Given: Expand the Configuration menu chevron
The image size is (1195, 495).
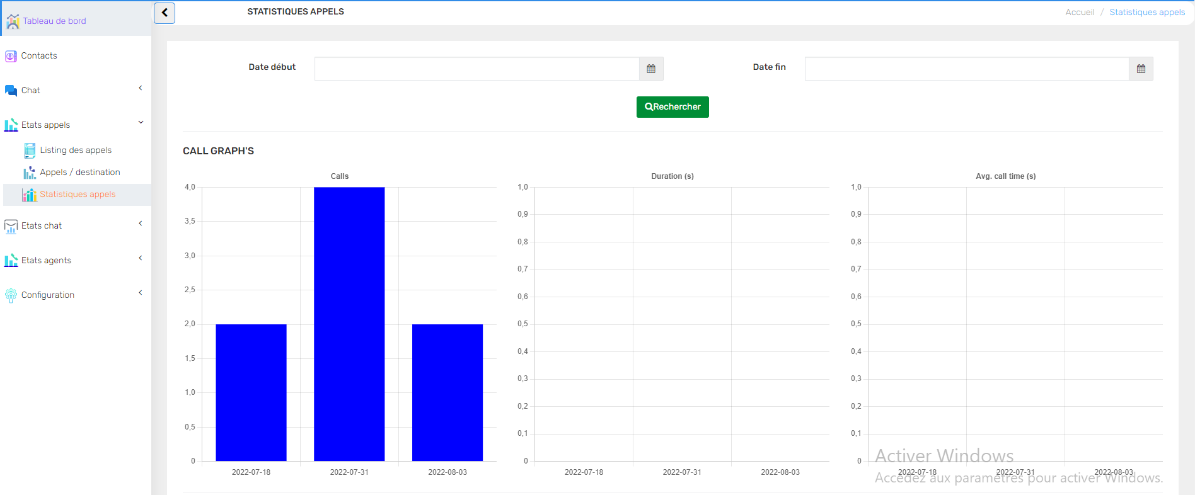Looking at the screenshot, I should tap(141, 292).
